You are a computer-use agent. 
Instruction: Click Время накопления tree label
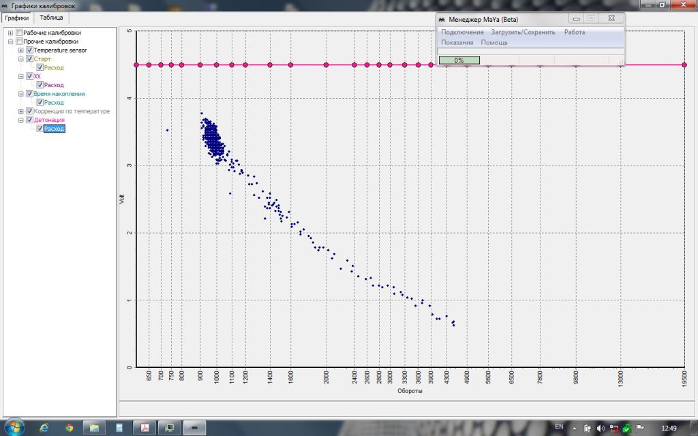pyautogui.click(x=59, y=94)
